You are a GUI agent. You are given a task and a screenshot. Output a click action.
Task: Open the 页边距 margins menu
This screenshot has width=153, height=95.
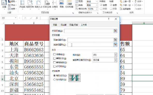[x=23, y=5]
